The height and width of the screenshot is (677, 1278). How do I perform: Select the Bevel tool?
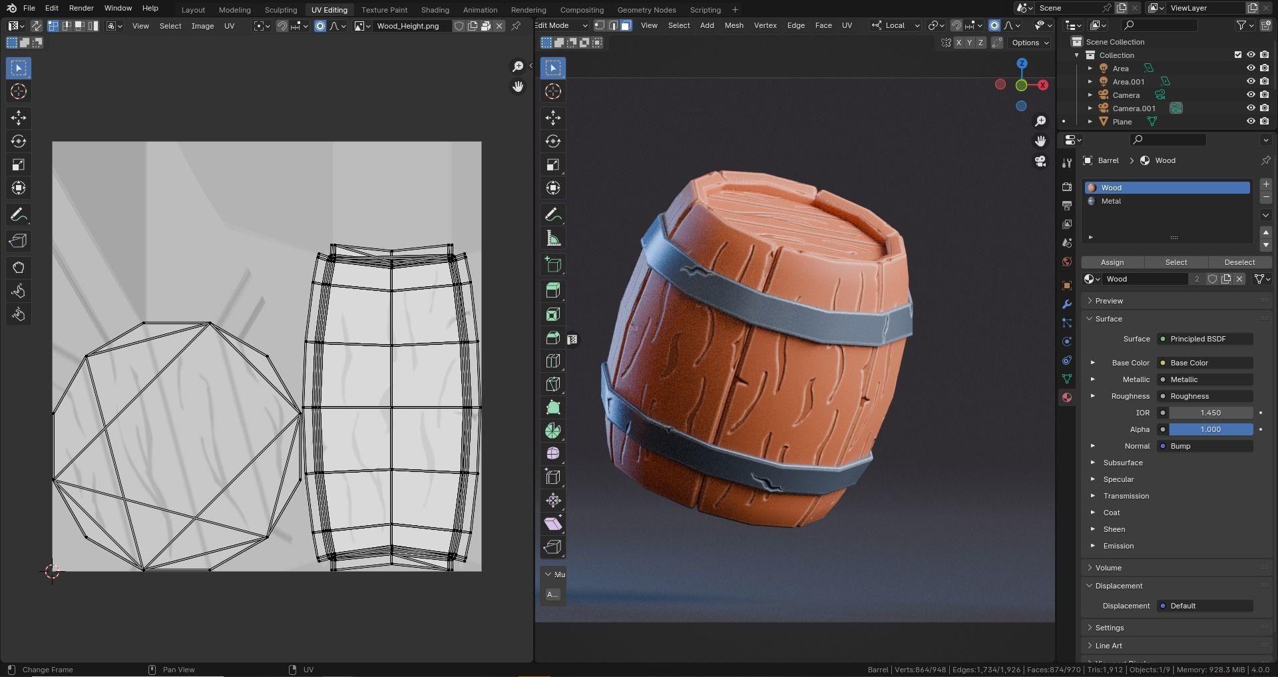553,338
